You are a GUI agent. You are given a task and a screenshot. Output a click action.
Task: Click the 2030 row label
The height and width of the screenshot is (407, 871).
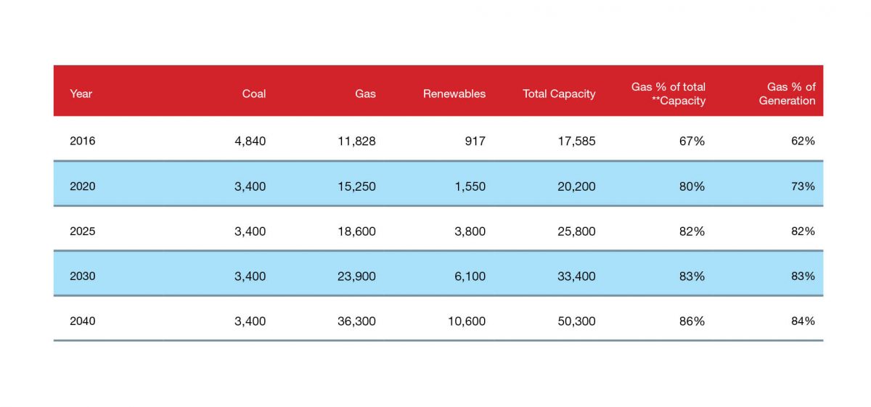[82, 276]
